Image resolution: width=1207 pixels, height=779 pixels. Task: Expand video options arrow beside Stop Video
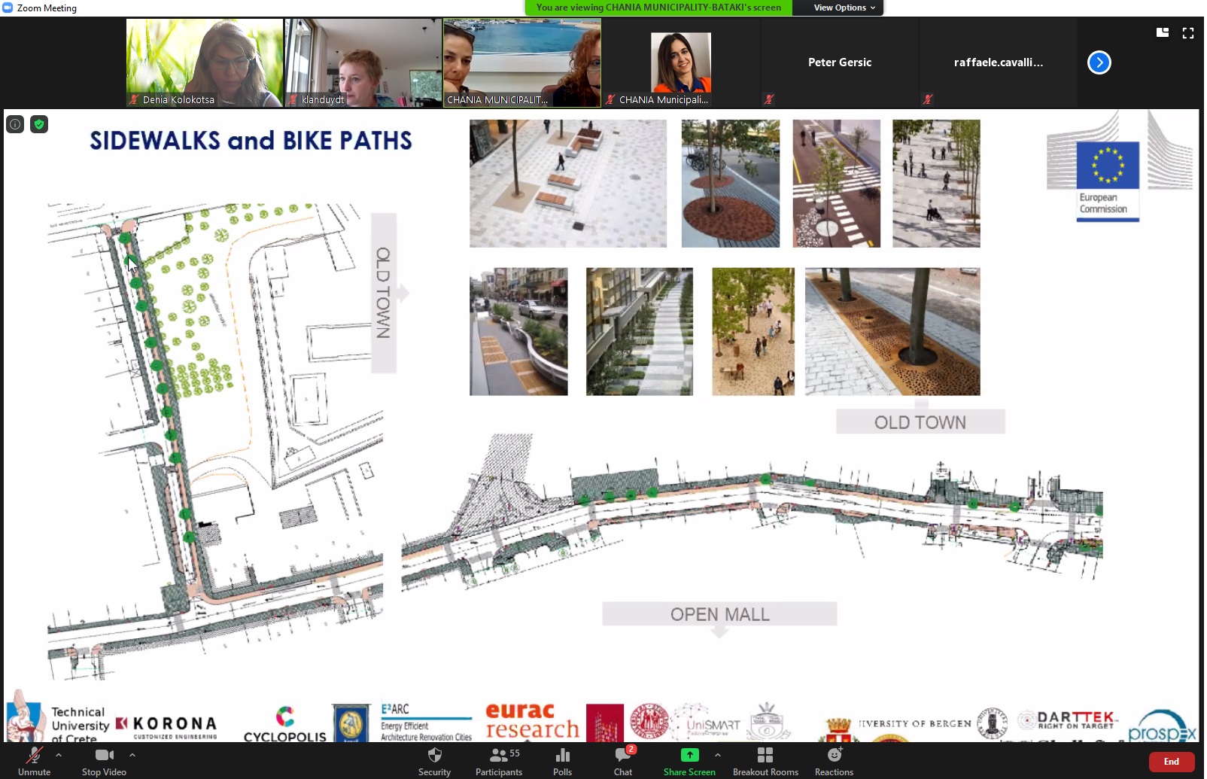(x=132, y=754)
